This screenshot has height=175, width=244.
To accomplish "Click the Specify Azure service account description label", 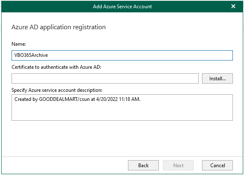I will [57, 90].
